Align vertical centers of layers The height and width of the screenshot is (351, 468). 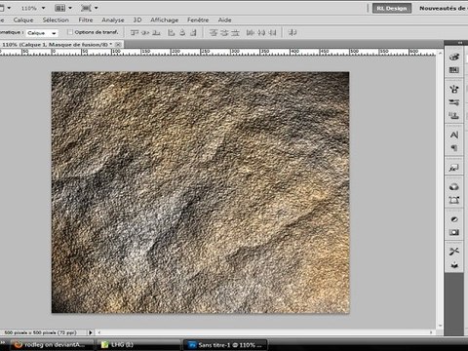point(145,32)
